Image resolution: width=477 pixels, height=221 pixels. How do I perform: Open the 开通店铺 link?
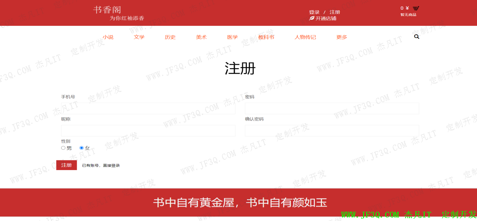coord(326,19)
